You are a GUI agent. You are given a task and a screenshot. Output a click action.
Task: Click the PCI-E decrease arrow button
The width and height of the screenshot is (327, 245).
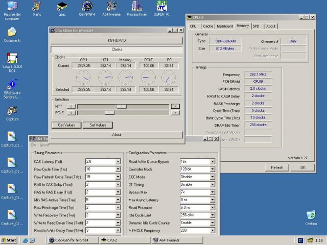[x=72, y=113]
